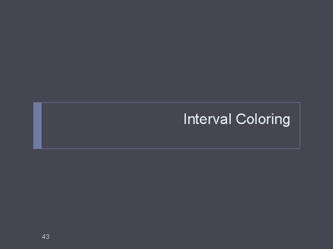Viewport: 333px width, 249px height.
Task: Click the digit "3" in slide number
Action: click(47, 237)
